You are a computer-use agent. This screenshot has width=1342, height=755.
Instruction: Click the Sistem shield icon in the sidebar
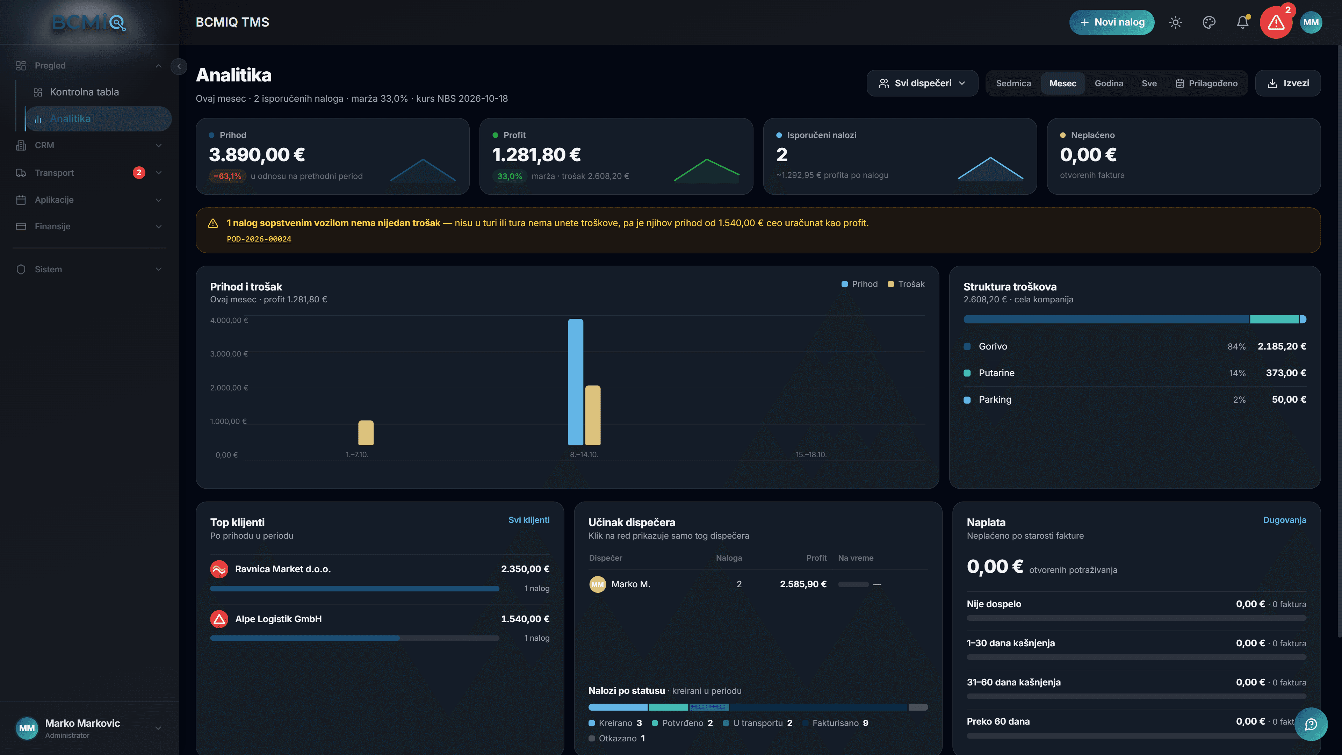(21, 269)
